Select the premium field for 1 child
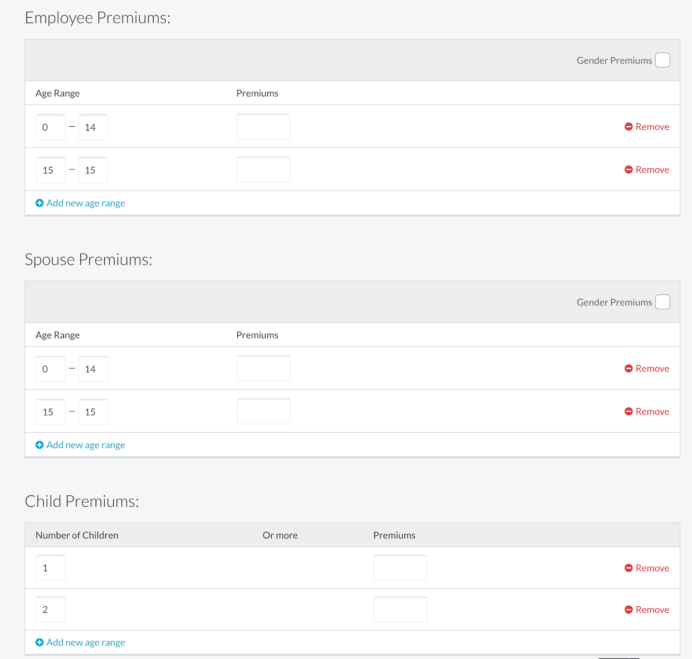The width and height of the screenshot is (692, 659). pos(400,568)
